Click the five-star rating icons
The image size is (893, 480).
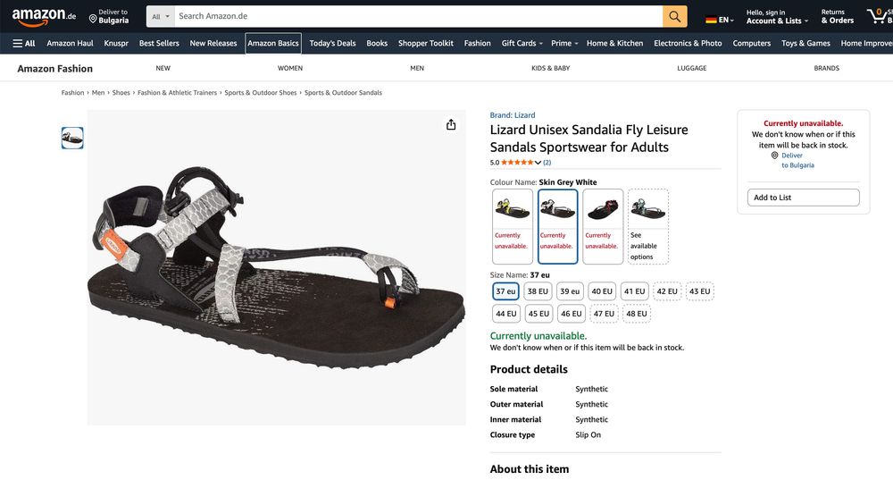pyautogui.click(x=517, y=163)
